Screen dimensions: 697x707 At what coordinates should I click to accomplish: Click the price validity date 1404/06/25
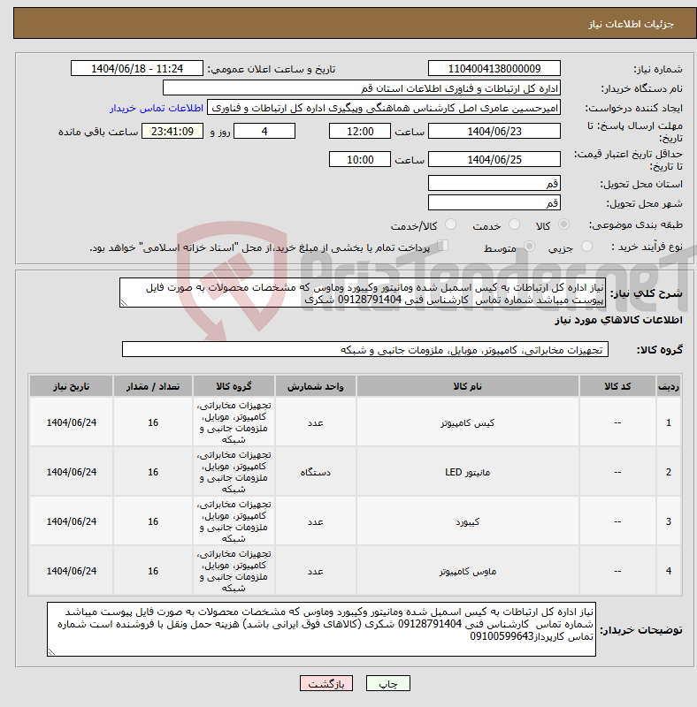click(x=494, y=159)
